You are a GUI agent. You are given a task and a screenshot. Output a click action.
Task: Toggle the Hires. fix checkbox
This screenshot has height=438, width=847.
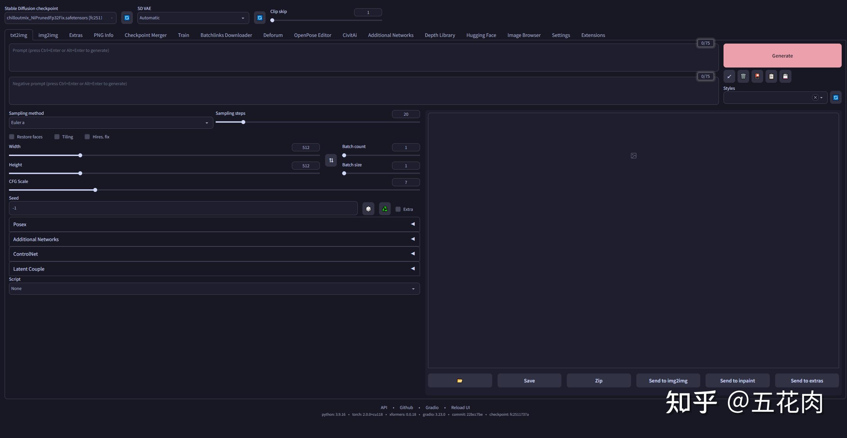(x=87, y=137)
